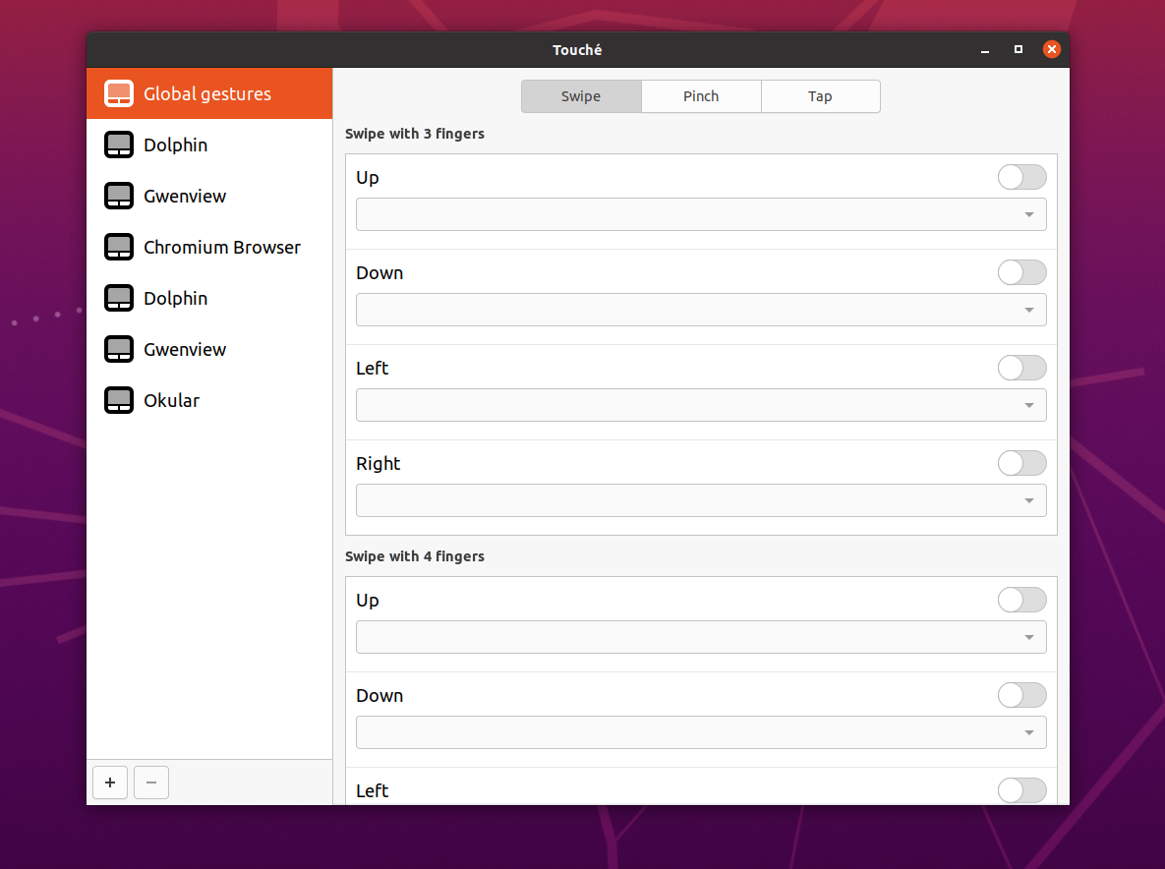Select the Global gestures touchpad icon

118,93
